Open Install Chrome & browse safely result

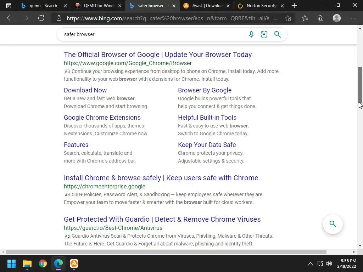(161, 178)
